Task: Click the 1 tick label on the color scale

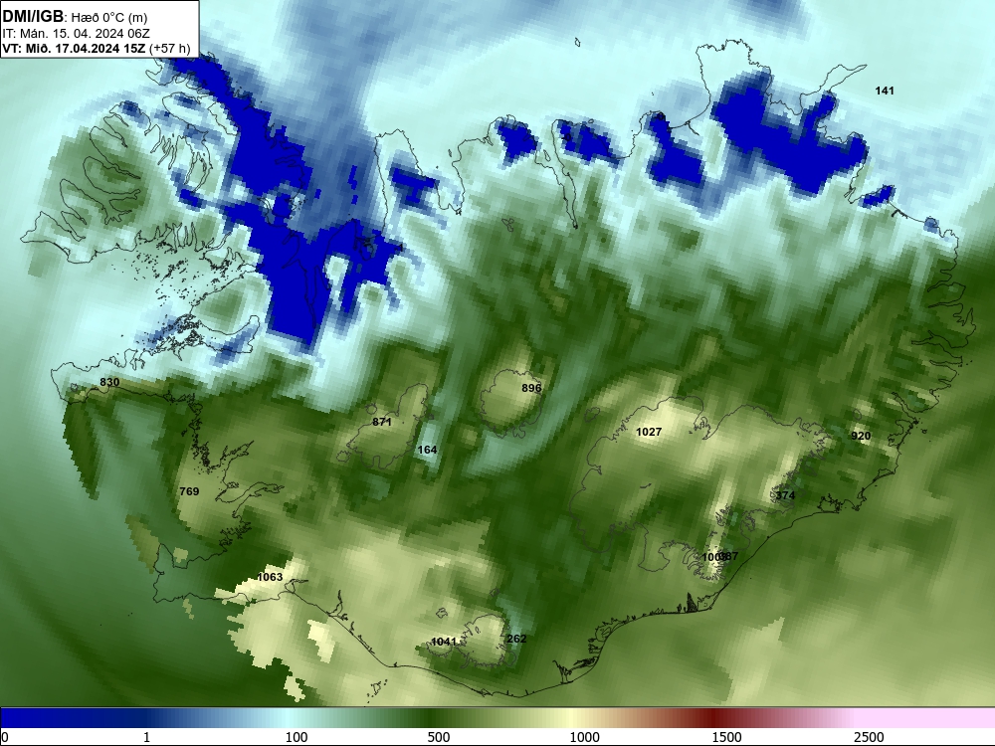Action: [146, 737]
